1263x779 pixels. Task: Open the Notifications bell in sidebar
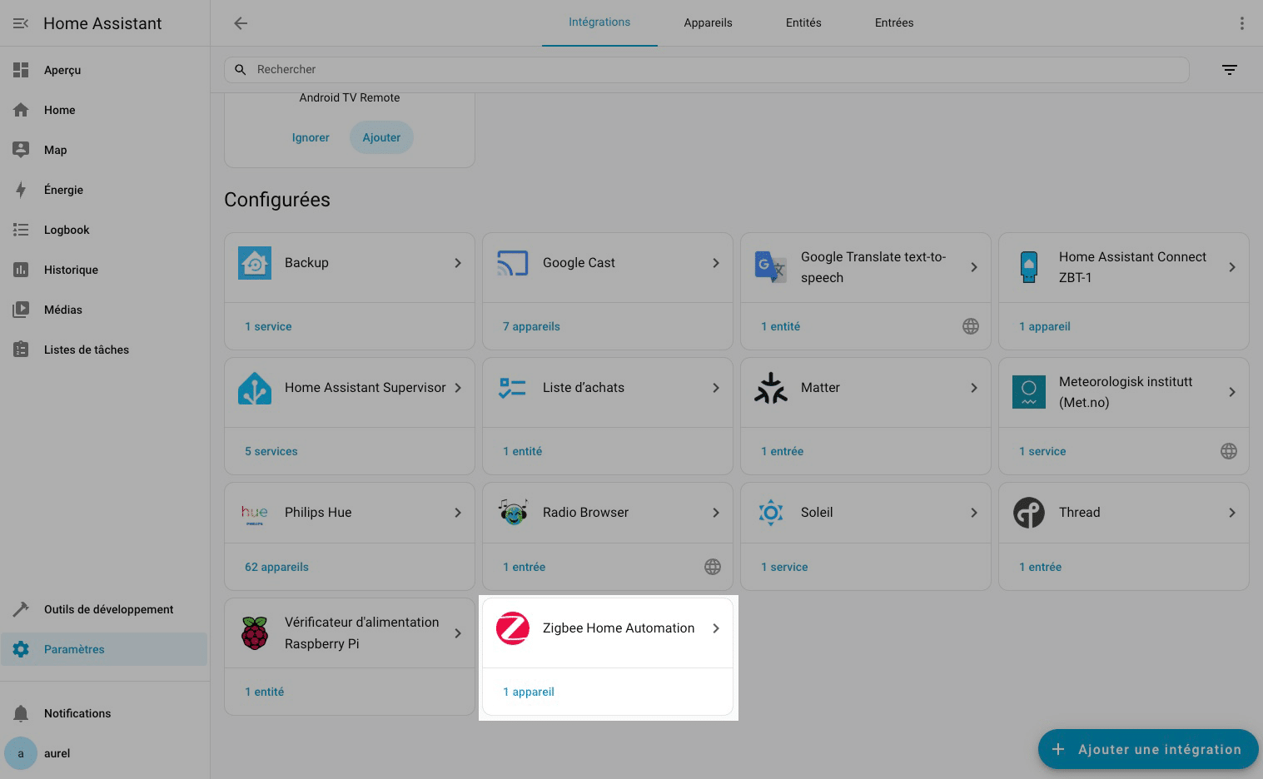coord(21,713)
